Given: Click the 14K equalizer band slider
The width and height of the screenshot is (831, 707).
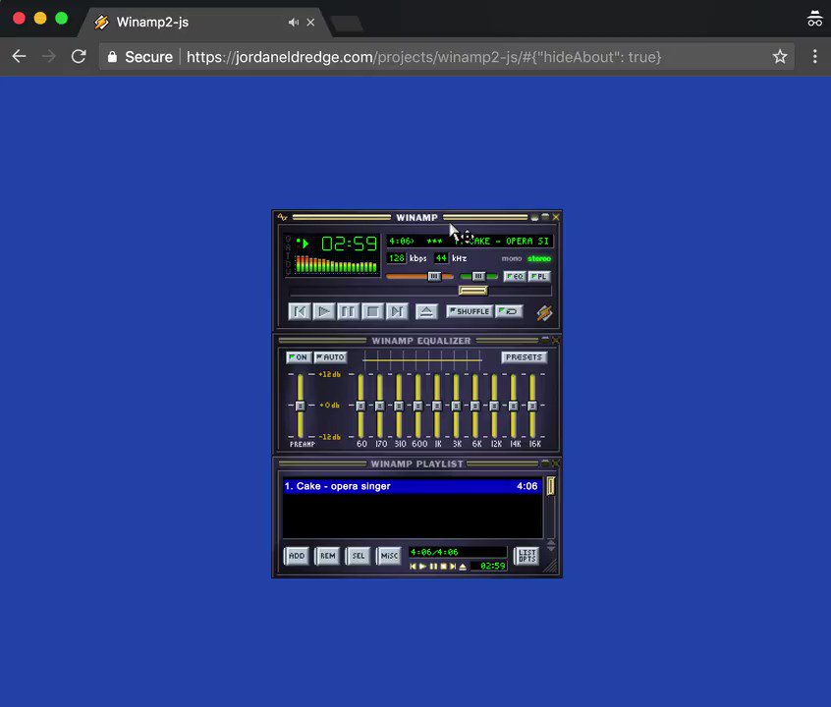Looking at the screenshot, I should pyautogui.click(x=514, y=406).
